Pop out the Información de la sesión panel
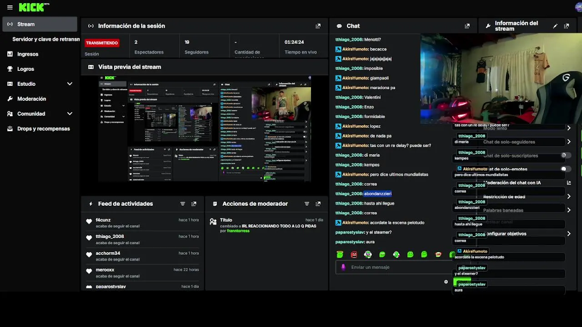Image resolution: width=582 pixels, height=327 pixels. (x=318, y=26)
